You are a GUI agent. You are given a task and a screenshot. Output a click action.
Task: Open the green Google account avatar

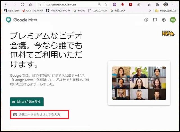click(173, 20)
